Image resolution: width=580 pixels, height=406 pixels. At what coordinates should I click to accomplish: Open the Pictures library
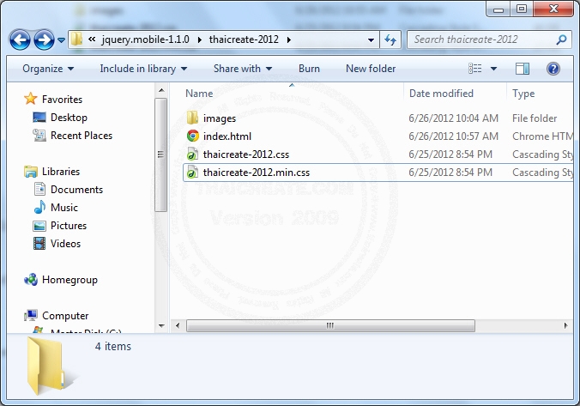click(69, 226)
